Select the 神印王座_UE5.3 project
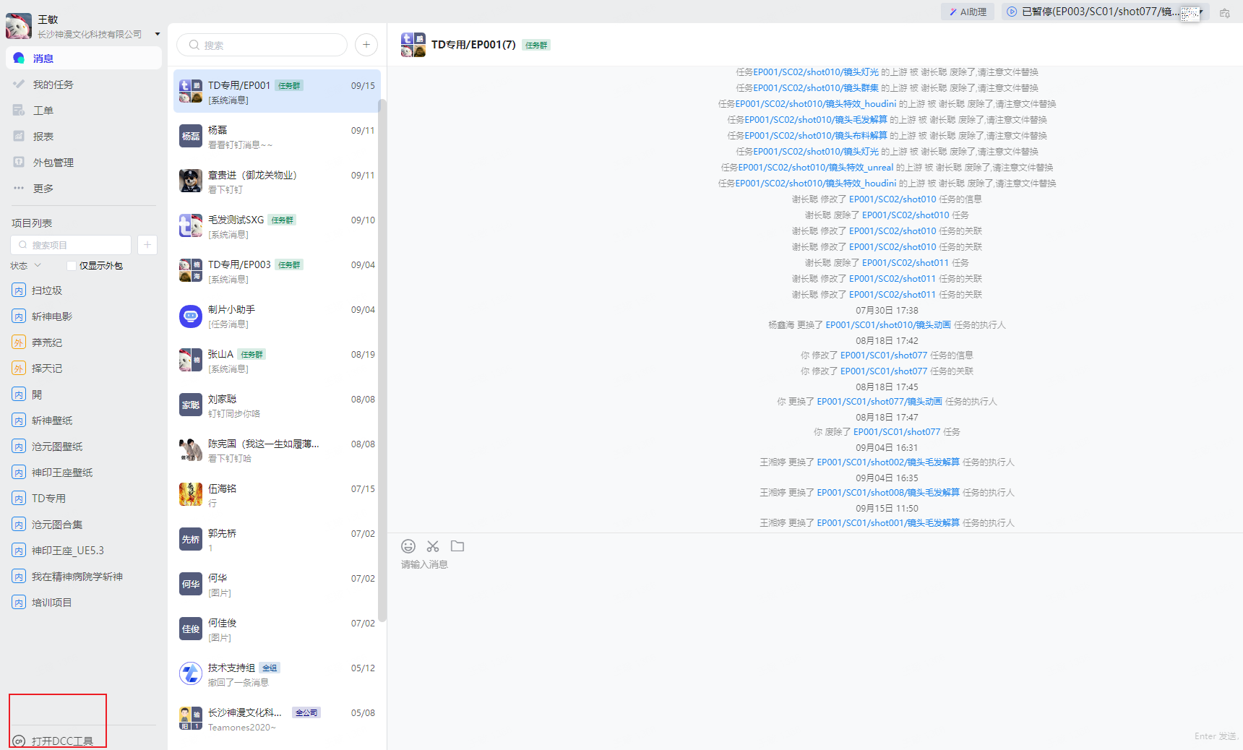This screenshot has width=1243, height=750. pos(67,551)
